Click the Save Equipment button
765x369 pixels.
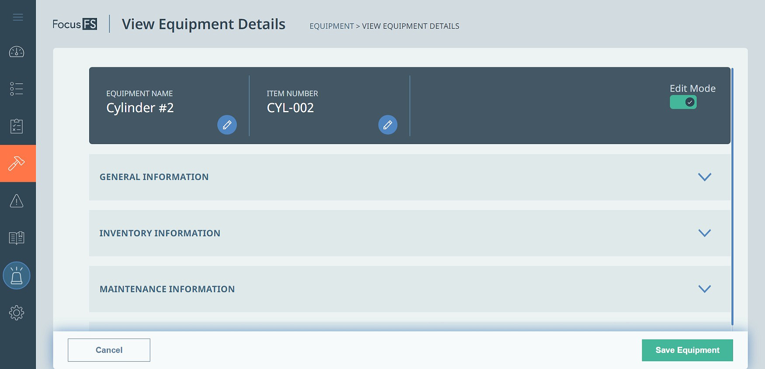pyautogui.click(x=687, y=350)
